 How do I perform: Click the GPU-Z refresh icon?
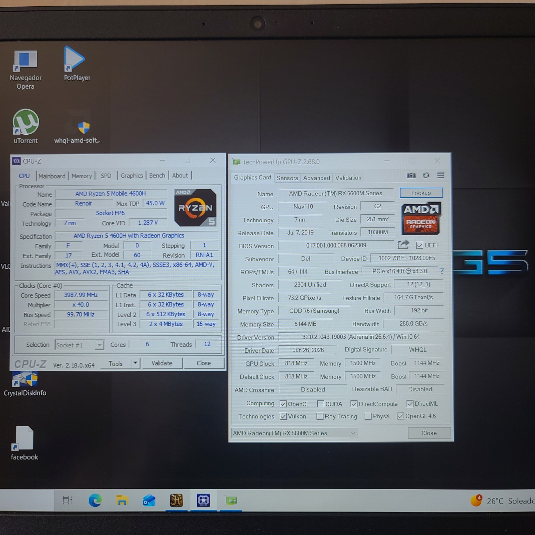pyautogui.click(x=426, y=176)
